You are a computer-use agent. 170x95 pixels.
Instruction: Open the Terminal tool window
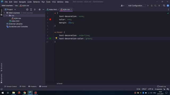43,87
